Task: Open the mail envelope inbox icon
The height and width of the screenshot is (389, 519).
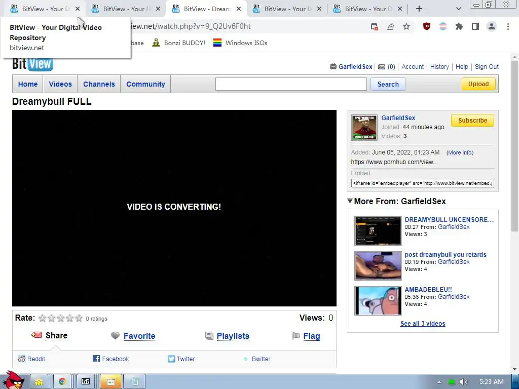Action: click(x=382, y=67)
